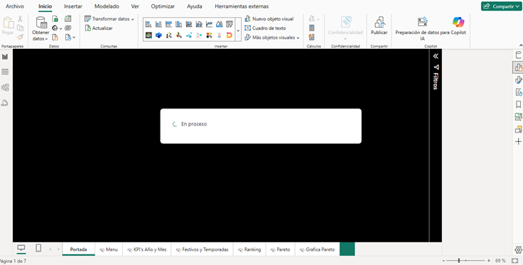Screen dimensions: 523x265
Task: Go to the Grafica Pareto page tab
Action: [x=317, y=249]
